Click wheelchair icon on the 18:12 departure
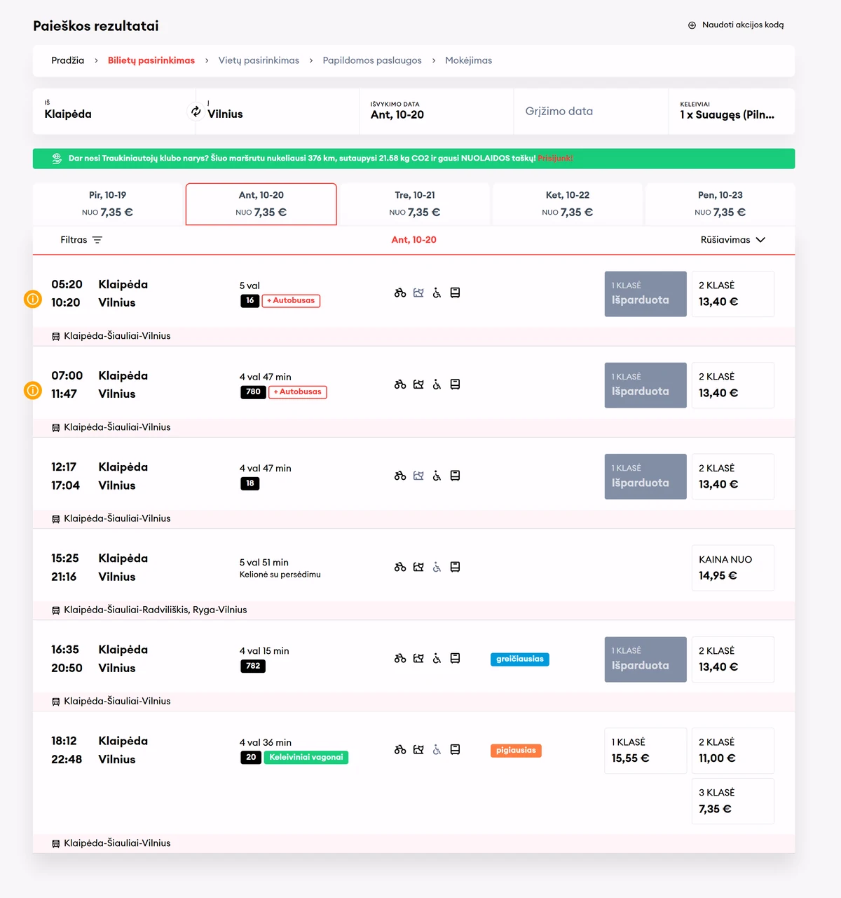Screen dimensions: 841x898 pyautogui.click(x=437, y=750)
